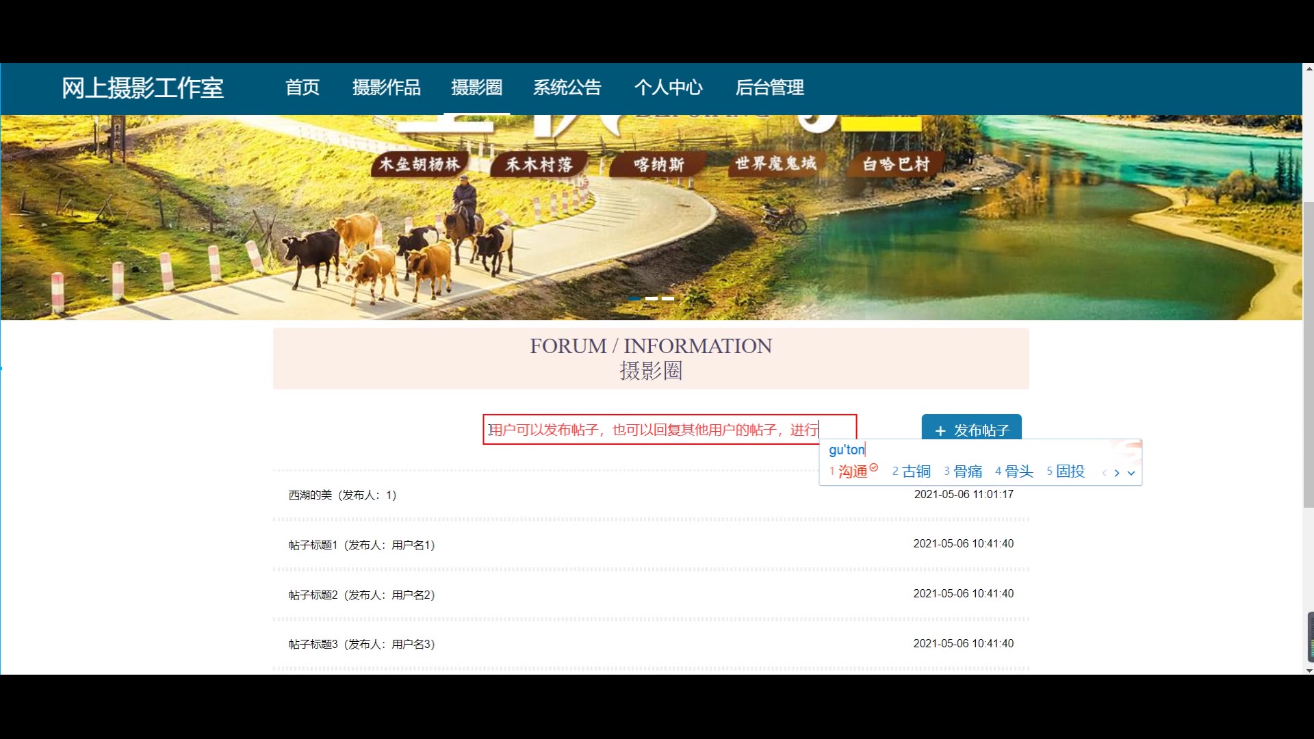
Task: Go to next IME candidate page
Action: pos(1117,473)
